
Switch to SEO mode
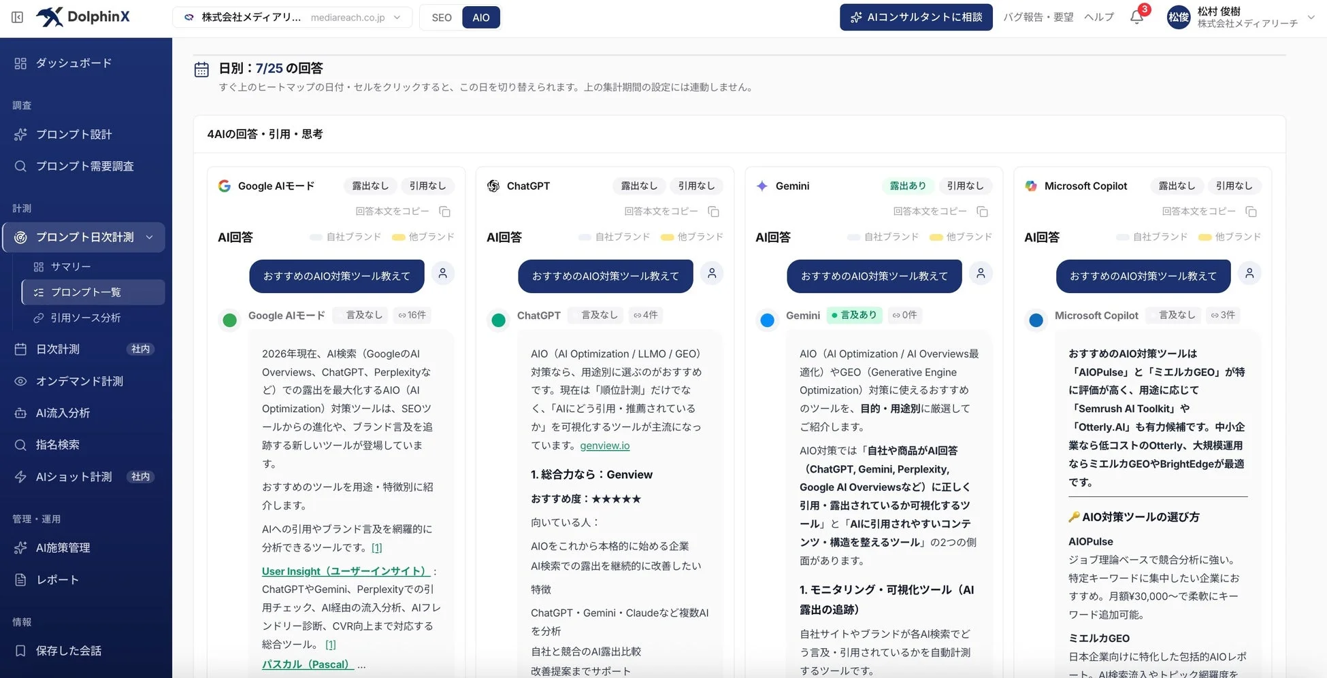pyautogui.click(x=442, y=18)
